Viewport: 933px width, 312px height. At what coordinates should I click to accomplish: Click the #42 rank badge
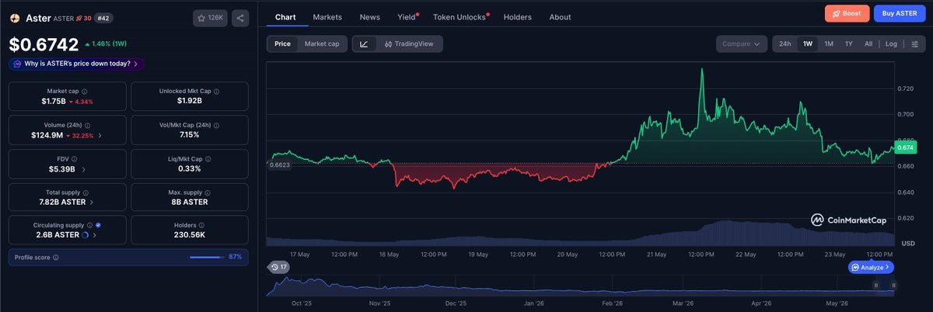[x=104, y=17]
